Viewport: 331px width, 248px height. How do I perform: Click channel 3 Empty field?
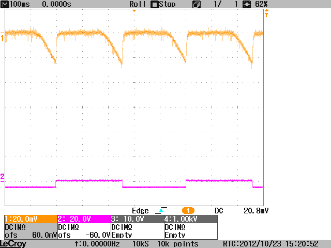(122, 235)
